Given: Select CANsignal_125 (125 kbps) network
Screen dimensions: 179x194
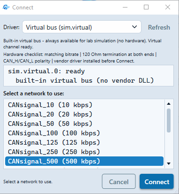Looking at the screenshot, I should coord(84,142).
